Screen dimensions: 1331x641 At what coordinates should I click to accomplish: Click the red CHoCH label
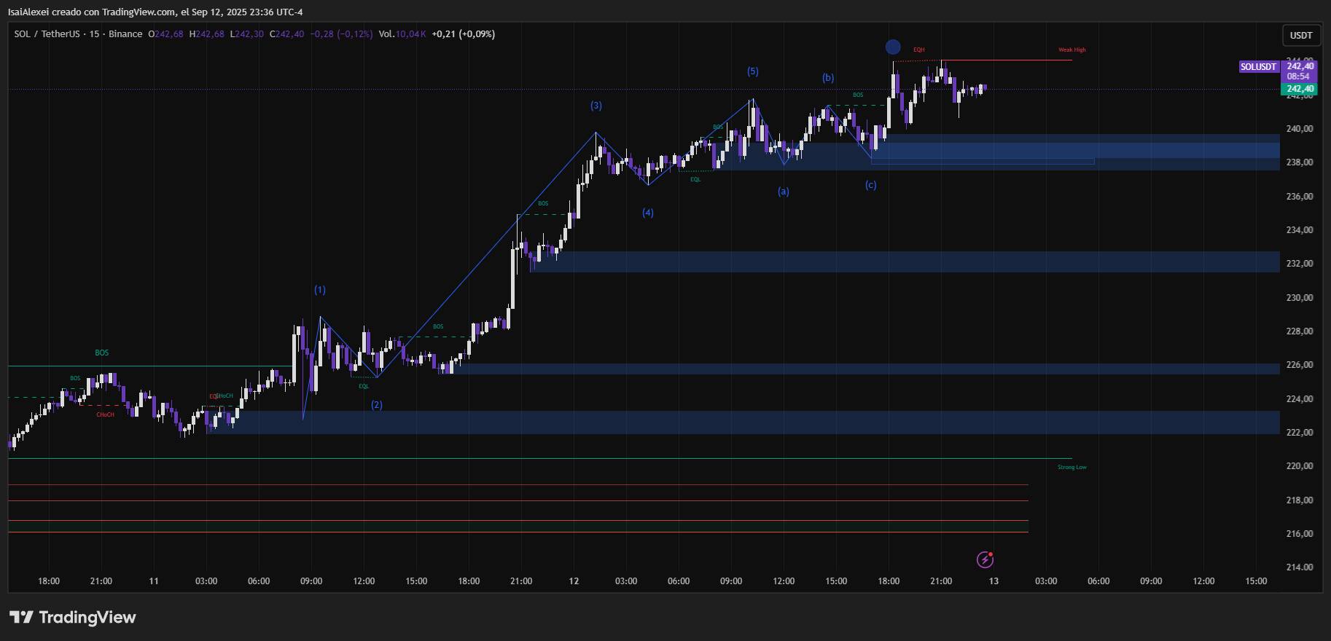click(105, 414)
